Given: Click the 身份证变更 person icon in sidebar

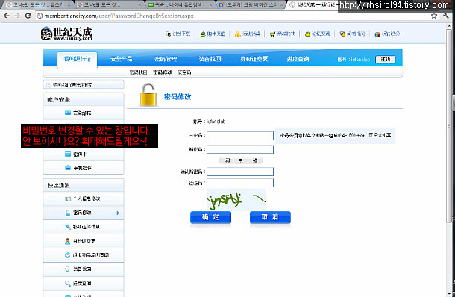Looking at the screenshot, I should point(68,241).
